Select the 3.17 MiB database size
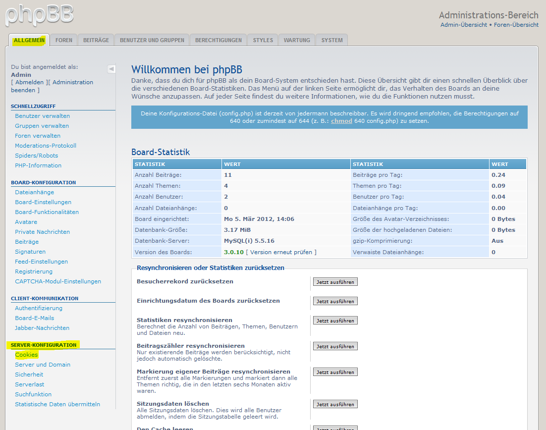 pyautogui.click(x=237, y=230)
